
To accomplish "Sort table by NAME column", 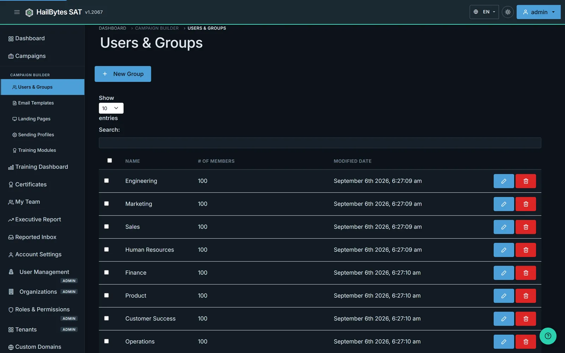I will tap(132, 161).
